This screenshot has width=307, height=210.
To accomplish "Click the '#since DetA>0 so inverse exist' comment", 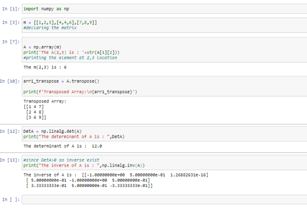I will coord(61,160).
